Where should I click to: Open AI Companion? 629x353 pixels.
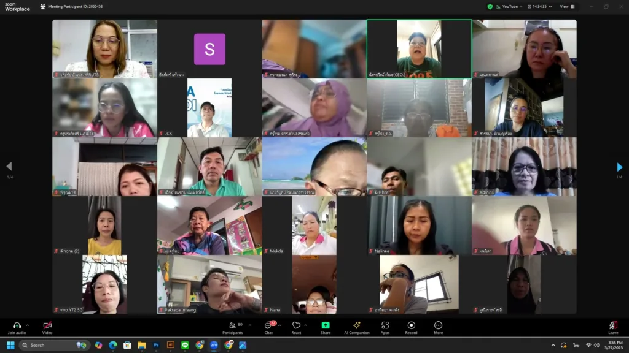(x=356, y=325)
